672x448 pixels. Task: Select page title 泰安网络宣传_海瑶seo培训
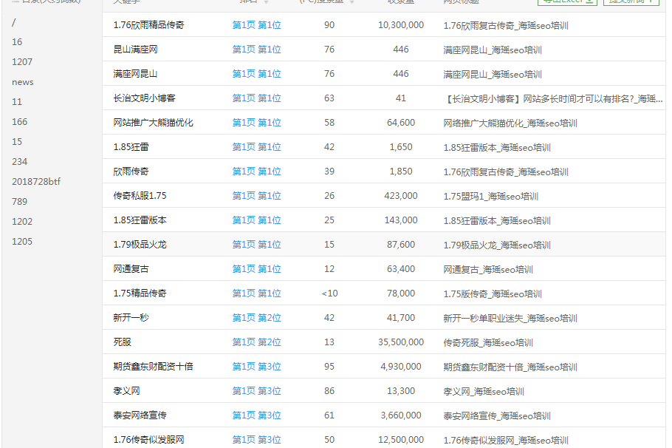[497, 416]
